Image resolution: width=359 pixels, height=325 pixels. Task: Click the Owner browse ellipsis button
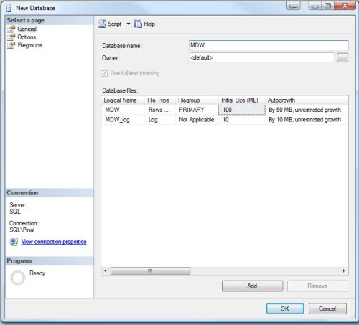pyautogui.click(x=342, y=57)
